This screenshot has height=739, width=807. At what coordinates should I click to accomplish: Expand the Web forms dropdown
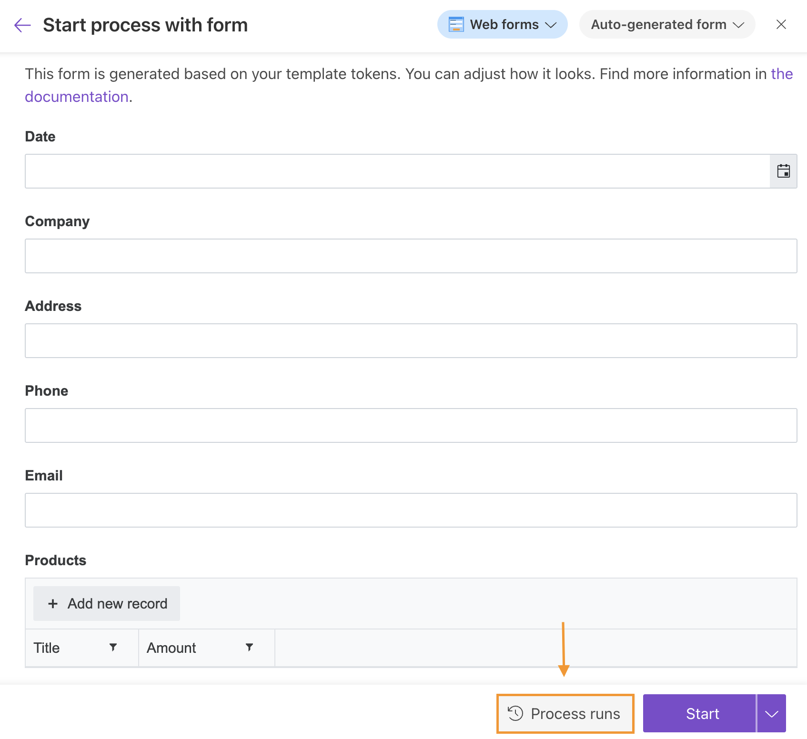pyautogui.click(x=551, y=25)
